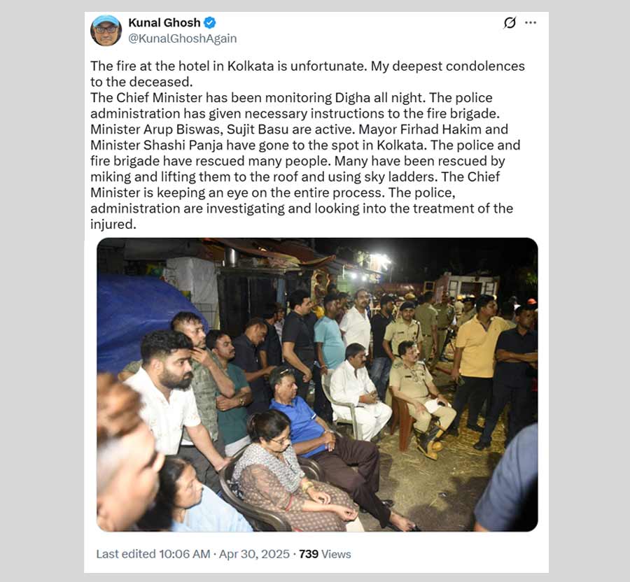Click the Kunal Ghosh display name
Image resolution: width=630 pixels, height=582 pixels.
point(164,23)
